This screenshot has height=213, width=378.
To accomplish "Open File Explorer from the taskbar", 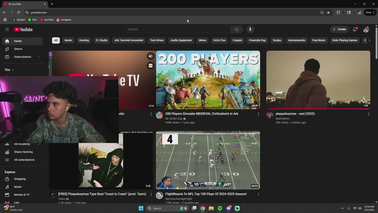I will pos(211,208).
